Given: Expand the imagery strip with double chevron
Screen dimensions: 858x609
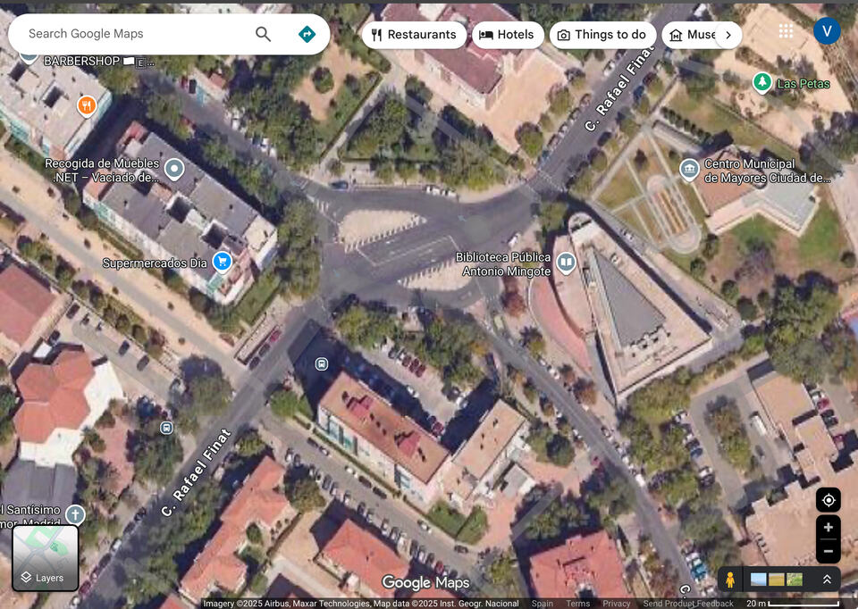Looking at the screenshot, I should coord(827,580).
